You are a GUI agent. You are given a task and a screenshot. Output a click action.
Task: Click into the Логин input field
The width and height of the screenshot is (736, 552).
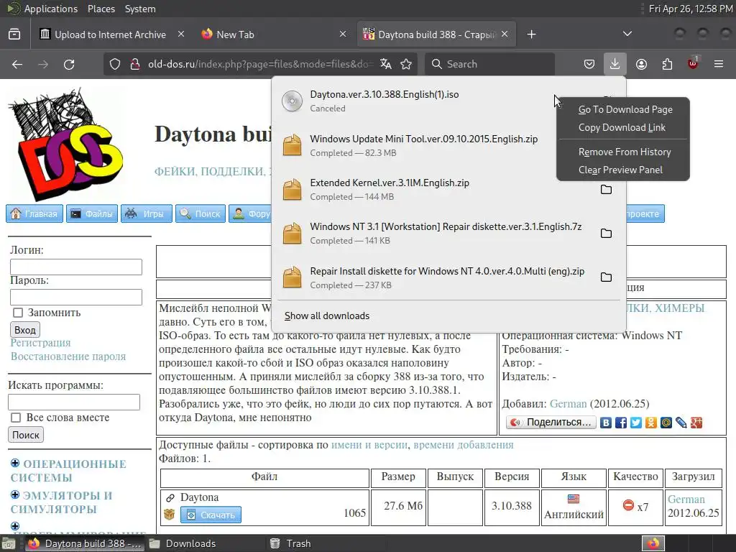tap(76, 267)
